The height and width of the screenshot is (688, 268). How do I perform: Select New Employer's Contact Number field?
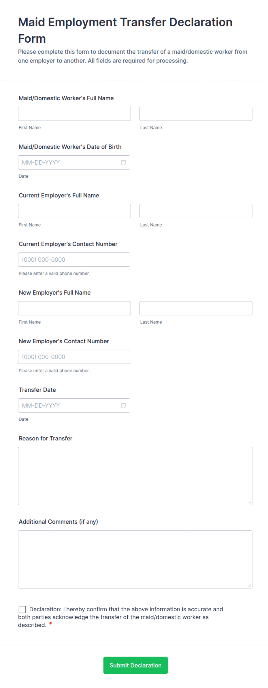(x=74, y=357)
